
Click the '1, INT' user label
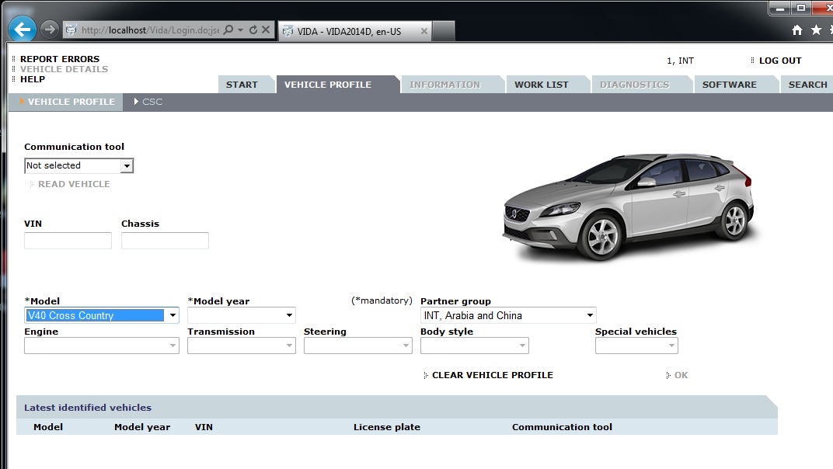(680, 61)
